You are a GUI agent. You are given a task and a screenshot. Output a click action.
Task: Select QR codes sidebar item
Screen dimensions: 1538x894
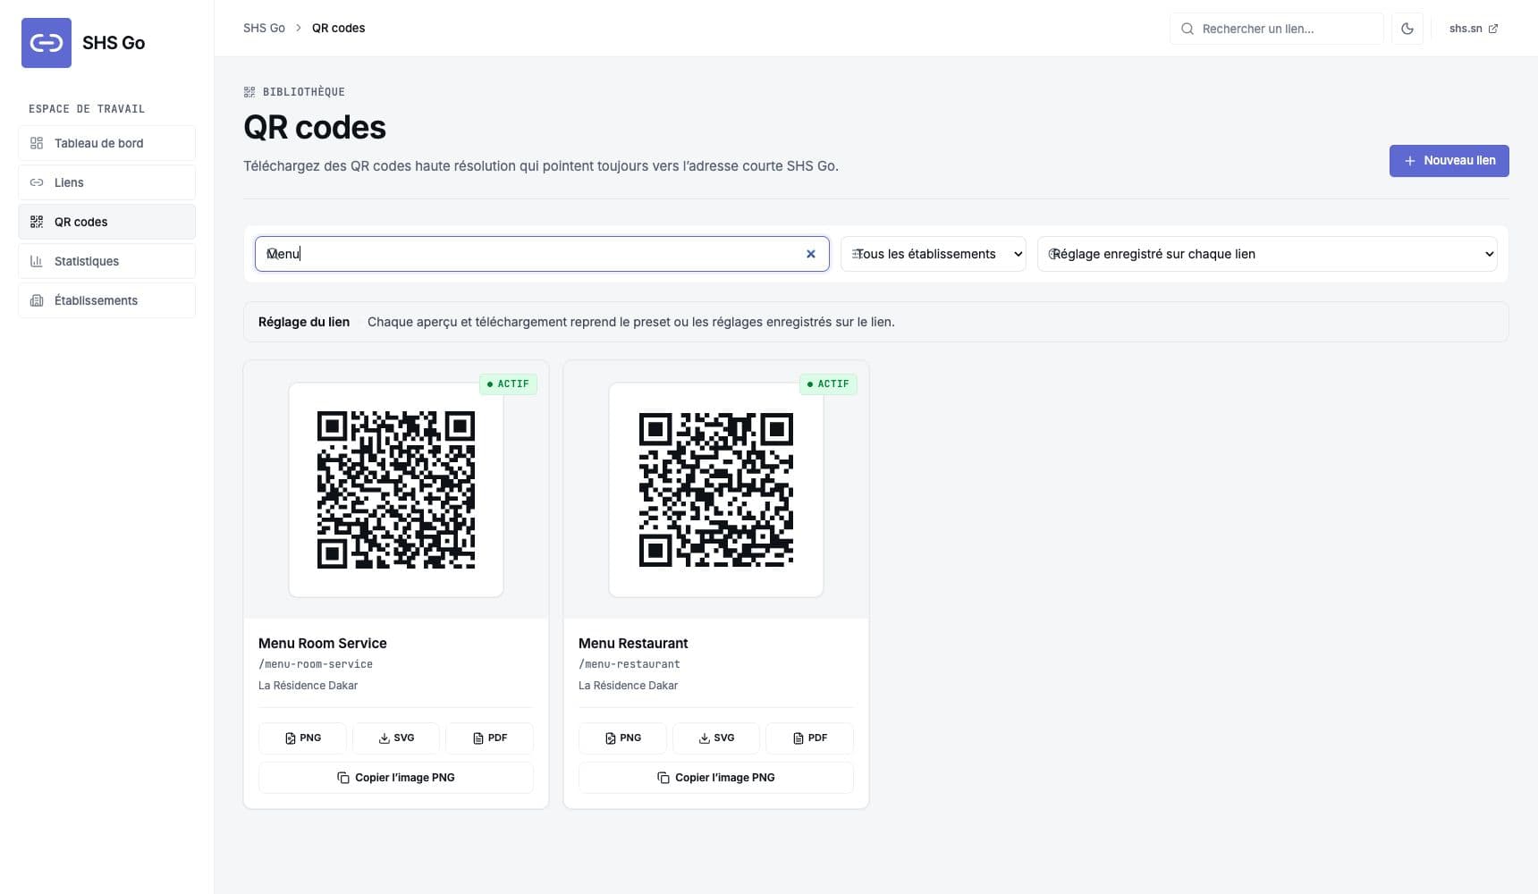click(x=106, y=222)
